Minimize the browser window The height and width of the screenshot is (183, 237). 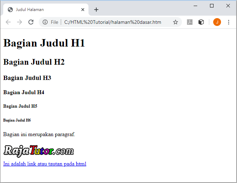[195, 6]
